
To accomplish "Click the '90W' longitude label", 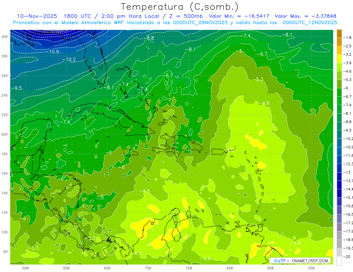I will coord(25,268).
